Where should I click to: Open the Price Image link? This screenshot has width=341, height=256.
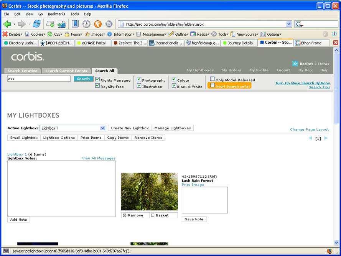pyautogui.click(x=193, y=185)
